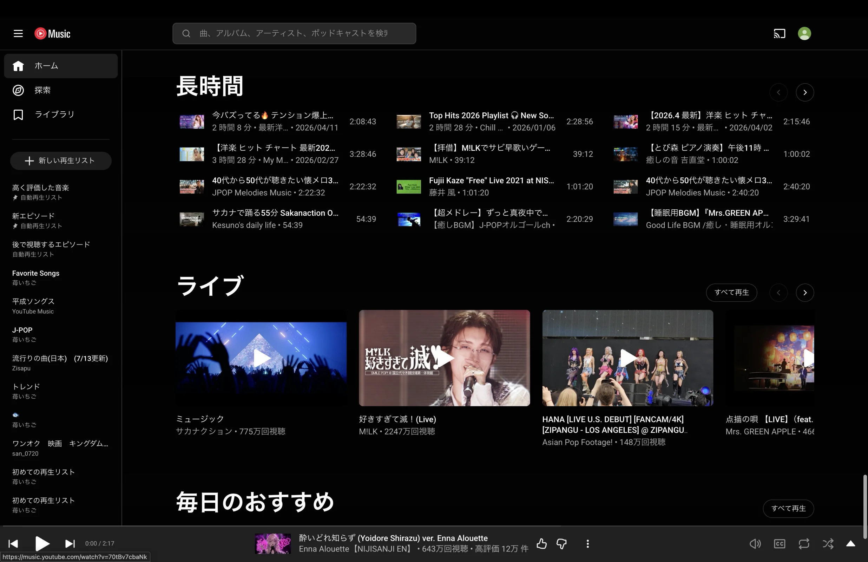Viewport: 868px width, 562px height.
Task: Open 【拝借】M!LKでサビ早歌いゲー item
Action: coord(489,148)
